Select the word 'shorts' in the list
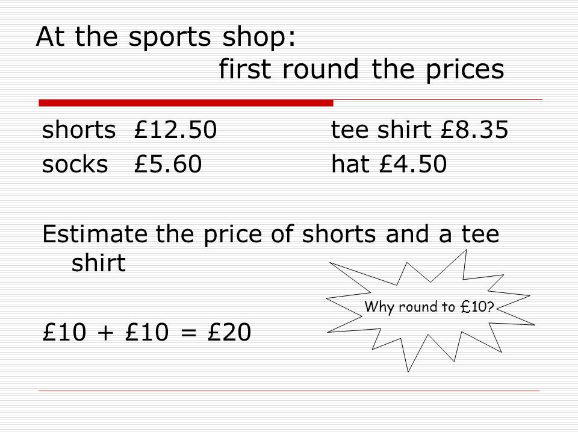 pyautogui.click(x=79, y=130)
